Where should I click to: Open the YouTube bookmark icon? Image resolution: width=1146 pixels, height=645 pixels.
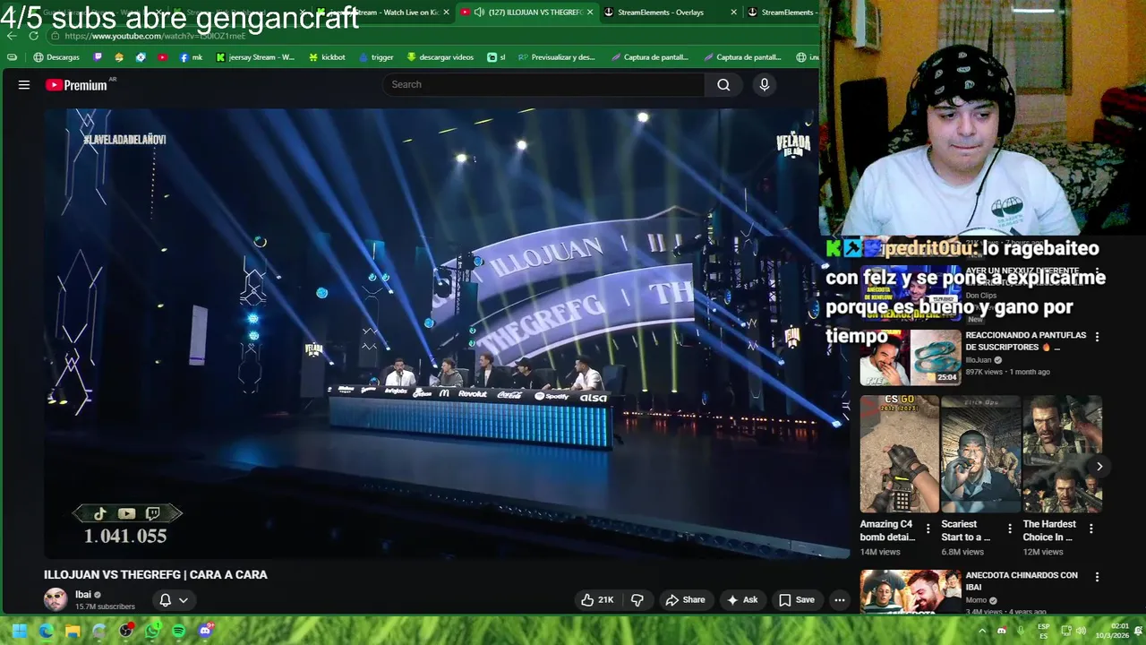pyautogui.click(x=162, y=56)
